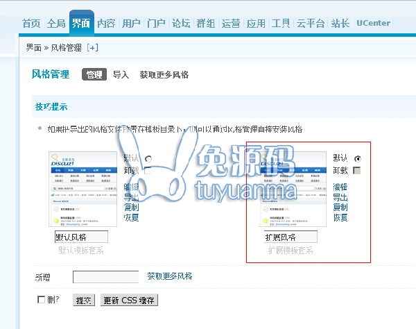Open the UCenter navigation tab
416x329 pixels.
pyautogui.click(x=373, y=23)
